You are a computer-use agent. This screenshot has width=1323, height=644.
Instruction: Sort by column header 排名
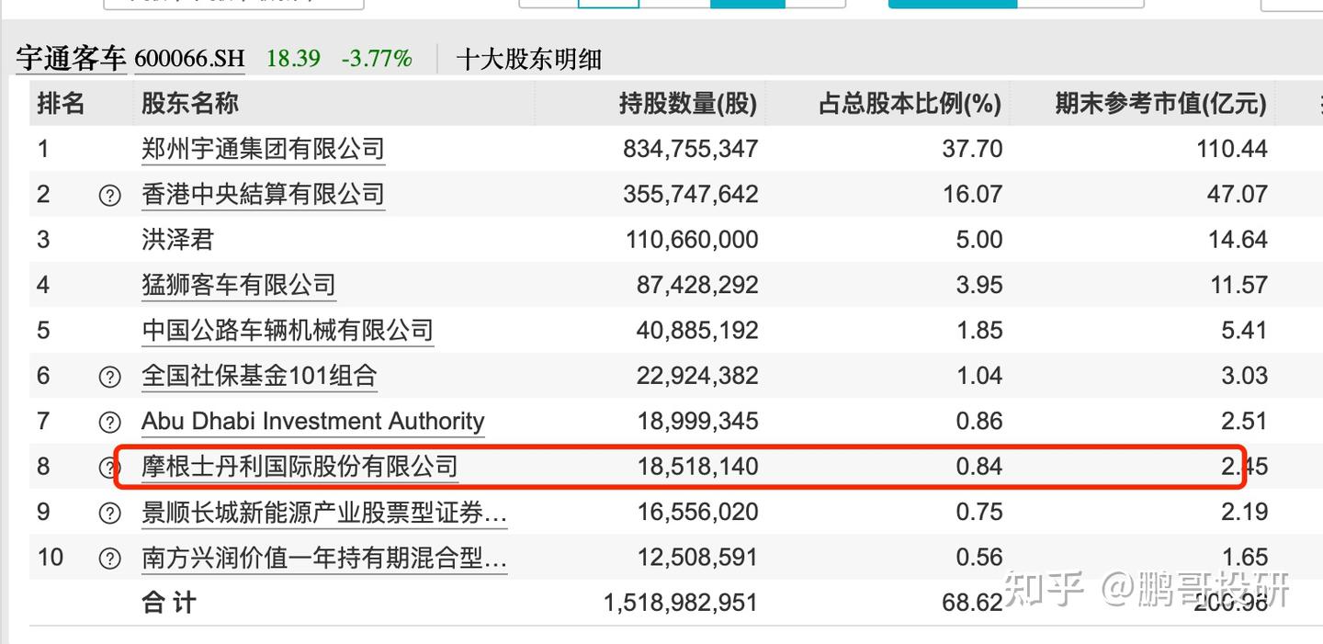point(61,104)
